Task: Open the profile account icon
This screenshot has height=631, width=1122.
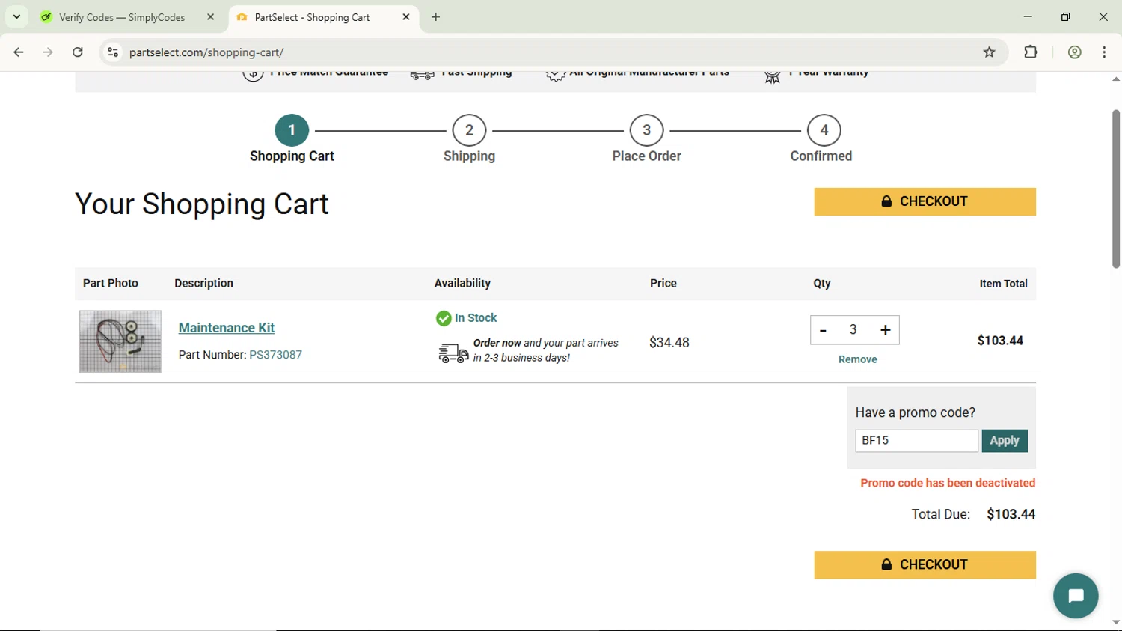Action: coord(1074,52)
